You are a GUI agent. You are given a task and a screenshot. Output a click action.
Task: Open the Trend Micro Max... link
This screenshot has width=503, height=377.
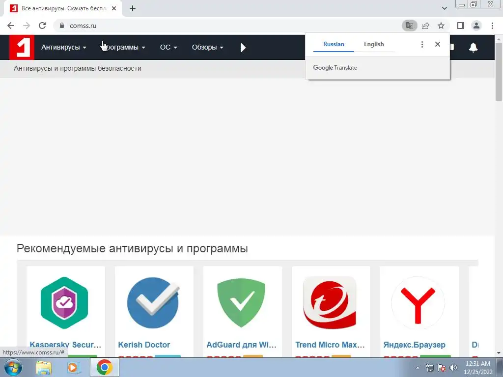tap(330, 345)
